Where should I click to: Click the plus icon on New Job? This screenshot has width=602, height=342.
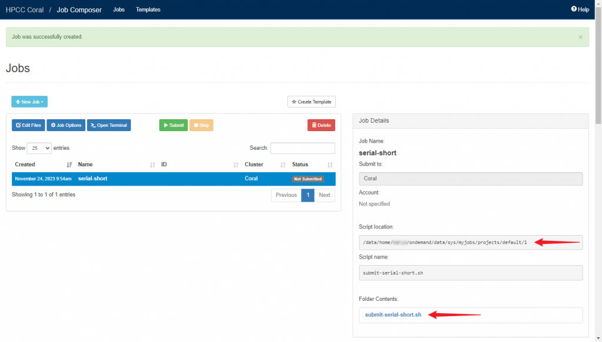click(x=19, y=101)
